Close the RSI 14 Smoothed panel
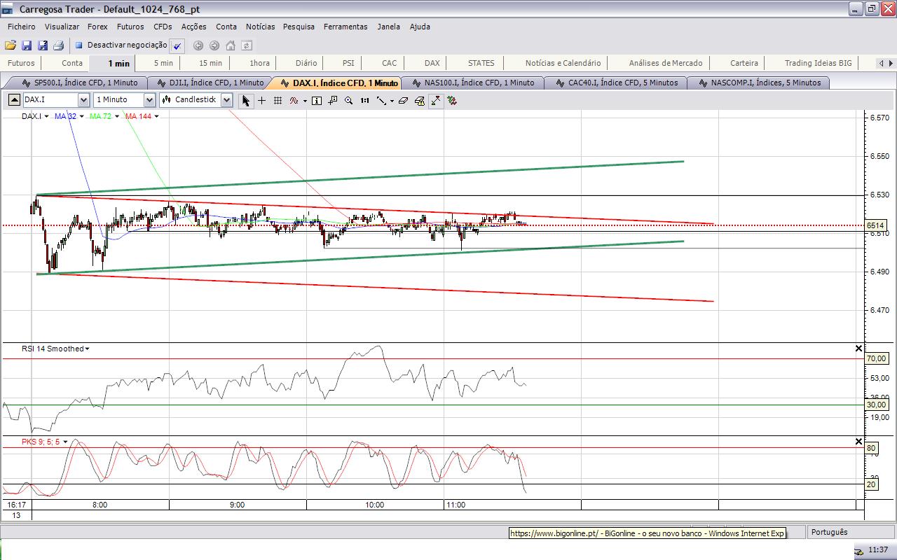The image size is (897, 560). (x=858, y=349)
